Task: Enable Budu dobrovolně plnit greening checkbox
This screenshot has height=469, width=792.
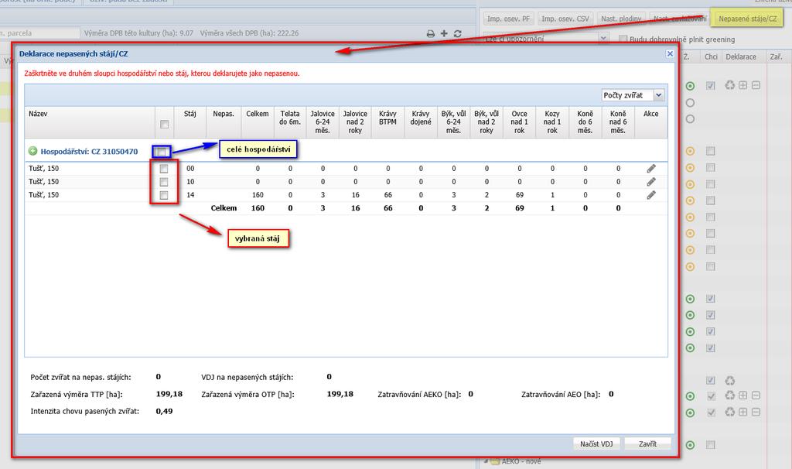Action: (x=623, y=39)
